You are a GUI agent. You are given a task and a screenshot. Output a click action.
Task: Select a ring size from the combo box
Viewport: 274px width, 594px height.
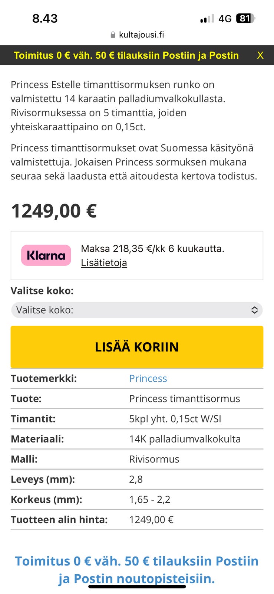tap(137, 310)
